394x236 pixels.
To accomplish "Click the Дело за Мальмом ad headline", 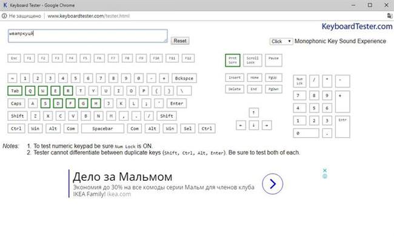I will point(122,177).
